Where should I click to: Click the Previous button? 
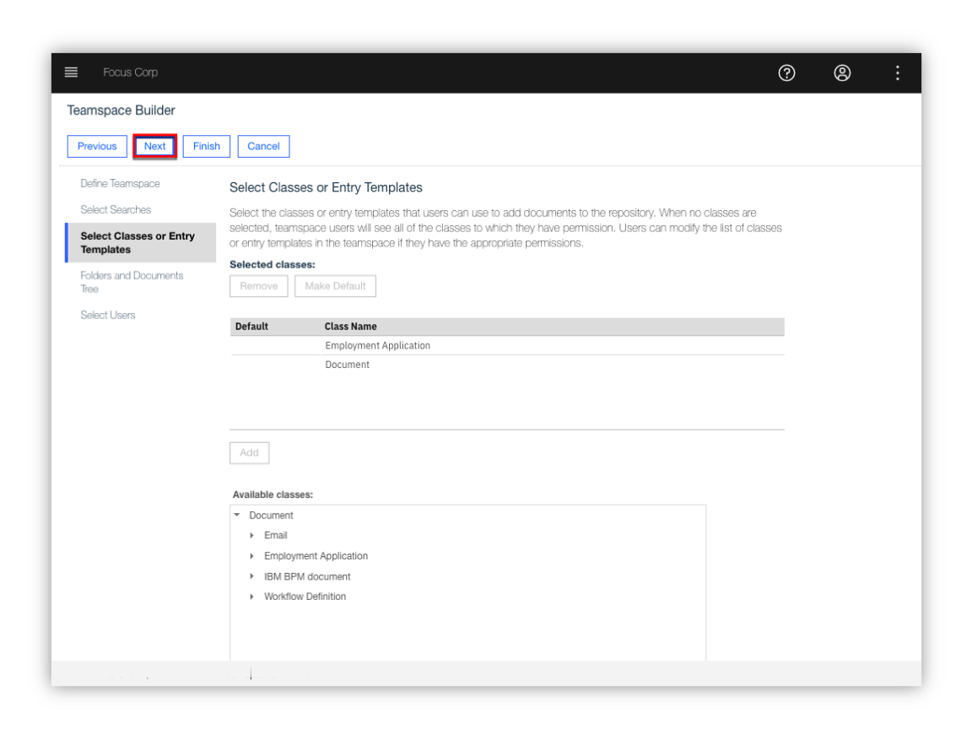point(97,146)
